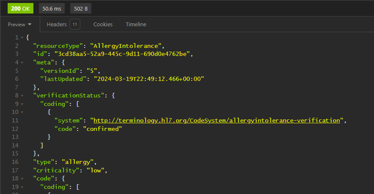Screen dimensions: 374x194
Task: Click the 200 OK status badge
Action: coord(20,8)
